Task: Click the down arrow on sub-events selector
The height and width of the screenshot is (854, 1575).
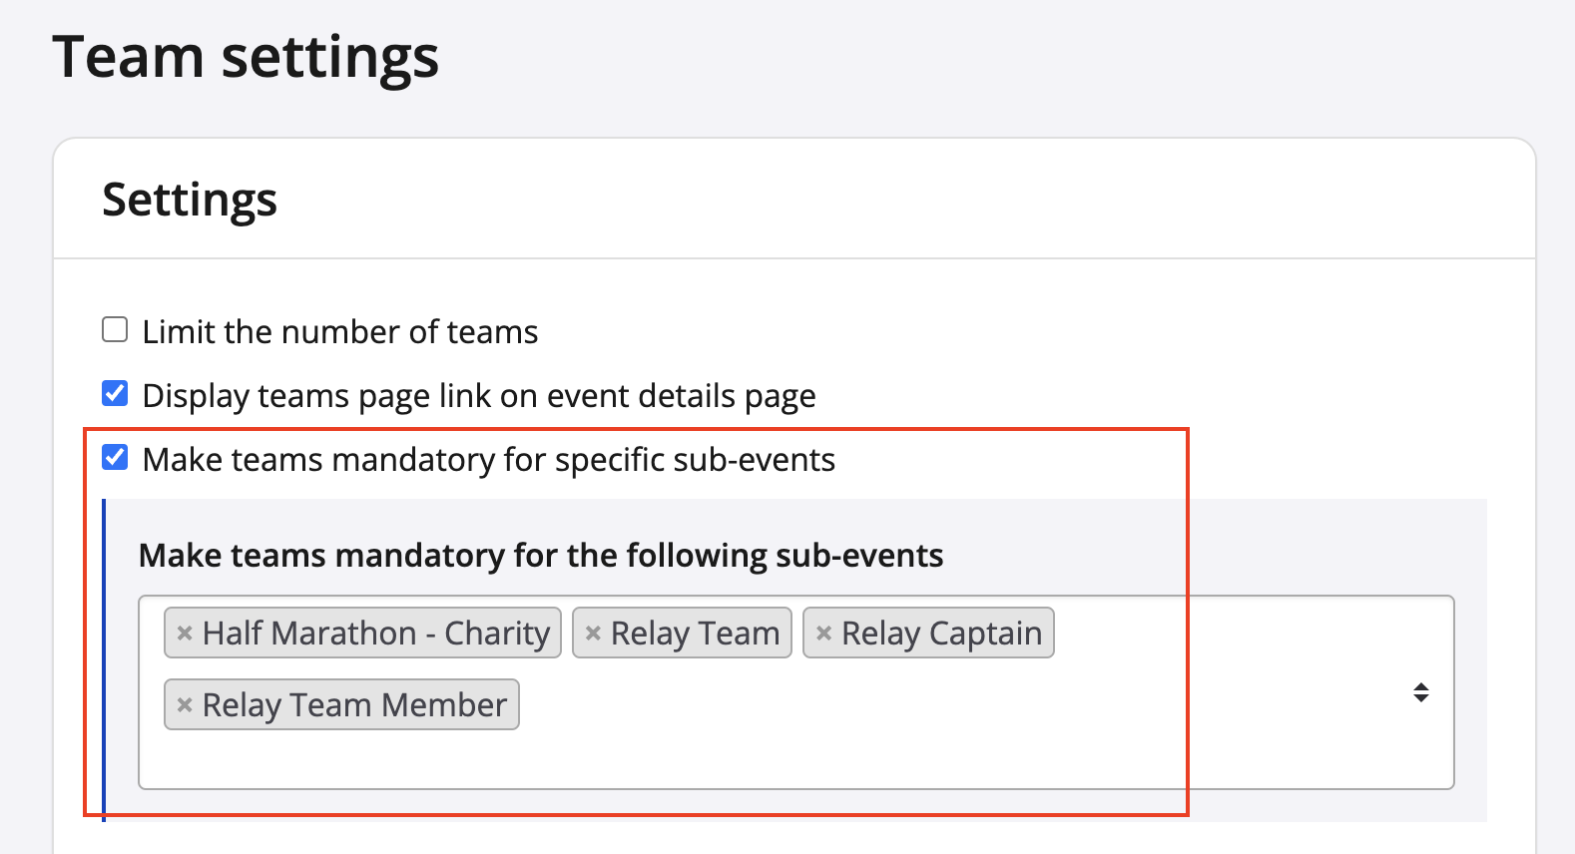Action: click(x=1421, y=698)
